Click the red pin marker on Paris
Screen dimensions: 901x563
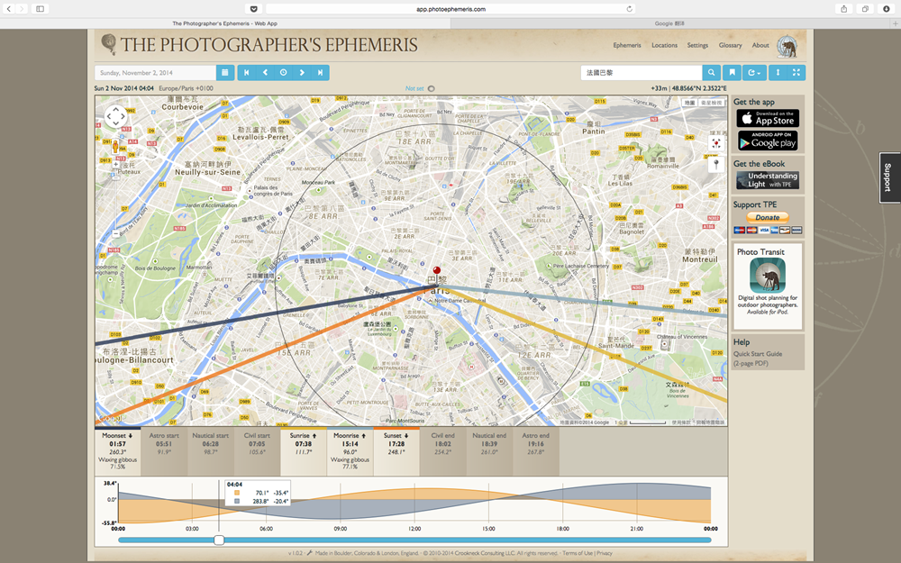click(x=437, y=273)
